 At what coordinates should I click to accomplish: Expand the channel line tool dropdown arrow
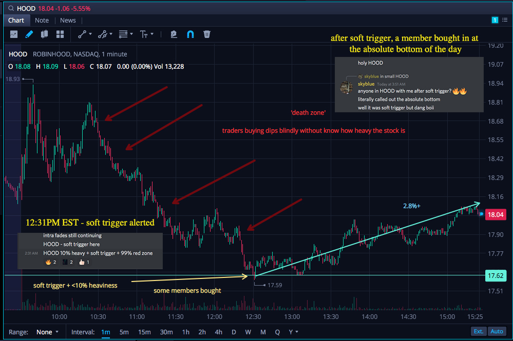(111, 34)
